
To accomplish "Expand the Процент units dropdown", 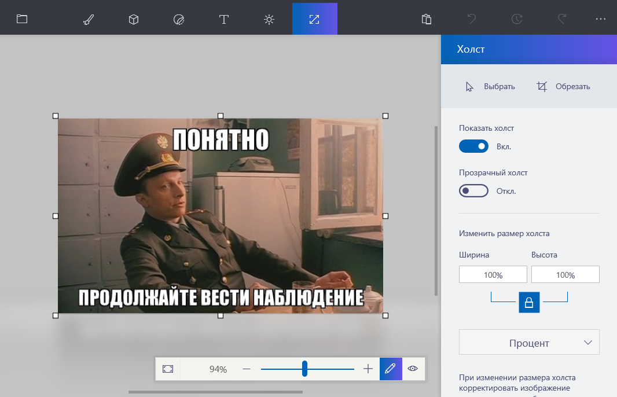I will point(529,343).
